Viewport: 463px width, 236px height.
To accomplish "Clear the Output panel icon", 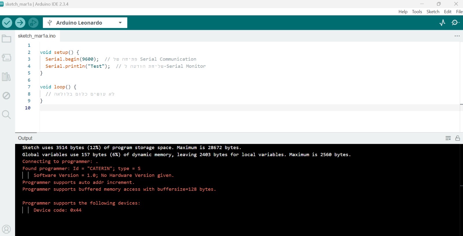I will pyautogui.click(x=448, y=138).
